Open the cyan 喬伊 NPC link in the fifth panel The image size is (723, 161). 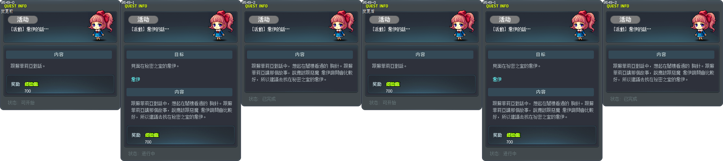coord(497,79)
